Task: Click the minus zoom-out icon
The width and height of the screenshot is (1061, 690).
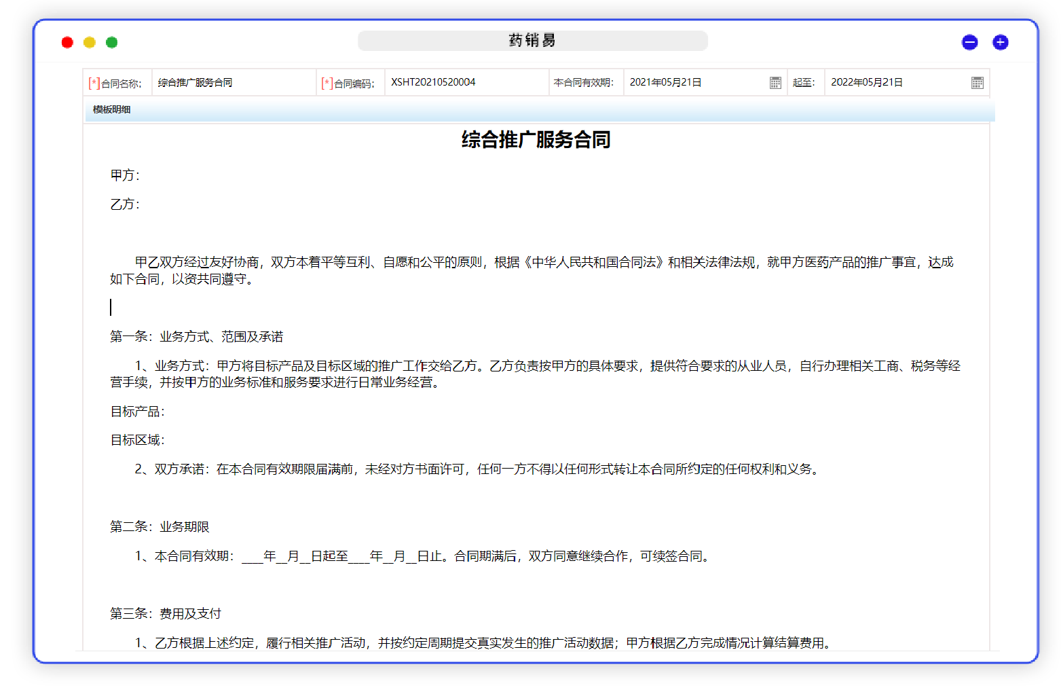Action: pos(969,41)
